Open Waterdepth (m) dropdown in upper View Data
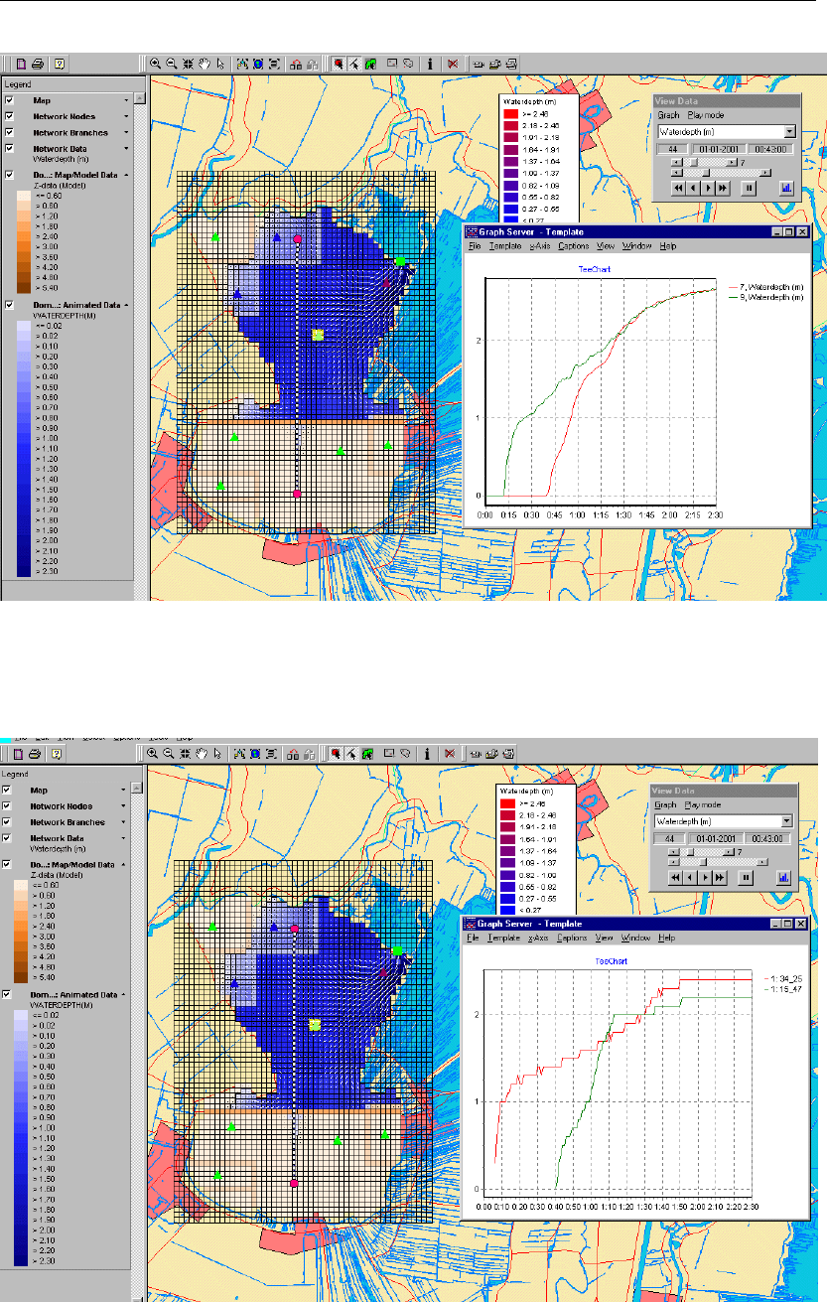Viewport: 827px width, 1302px height. tap(790, 131)
